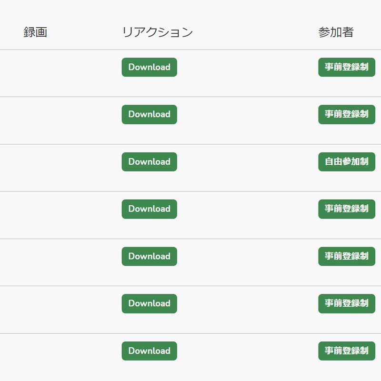Viewport: 381px width, 381px height.
Task: Click the top 事前登録制 badge
Action: coord(346,67)
